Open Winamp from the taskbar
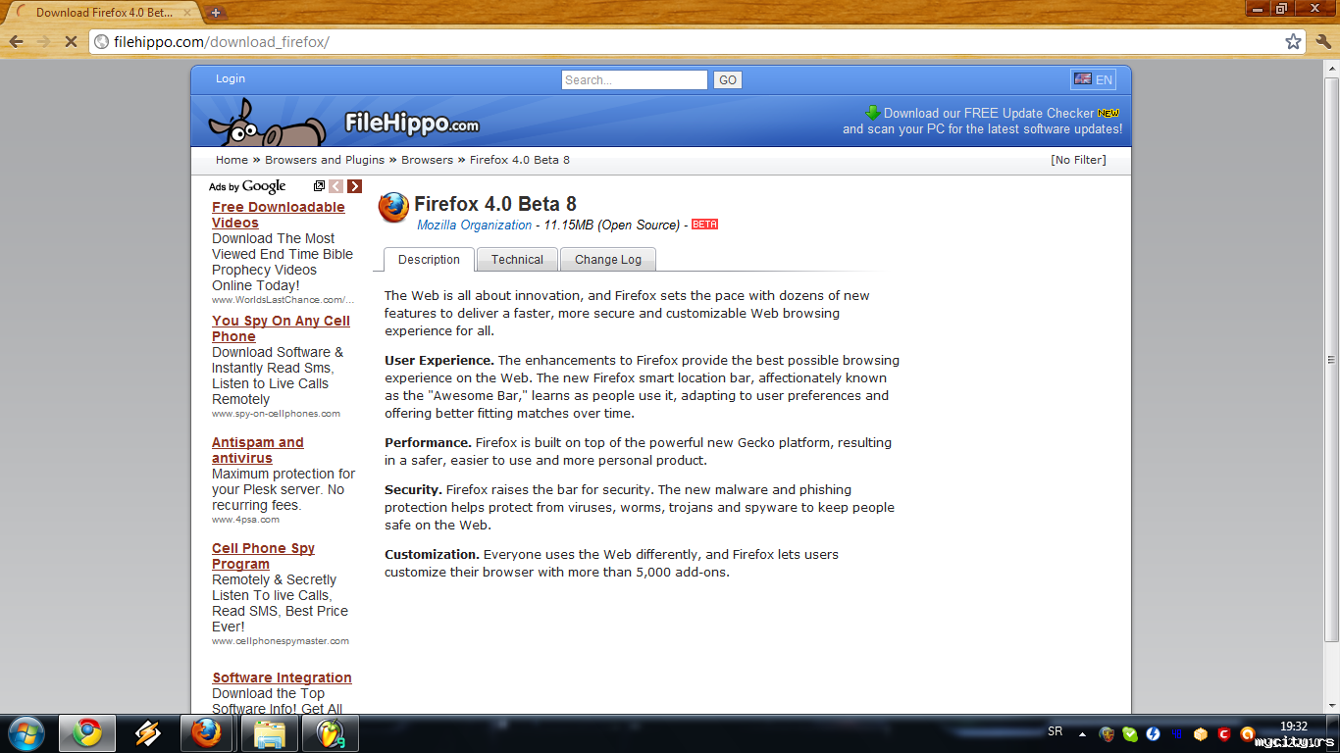Image resolution: width=1340 pixels, height=753 pixels. tap(147, 733)
